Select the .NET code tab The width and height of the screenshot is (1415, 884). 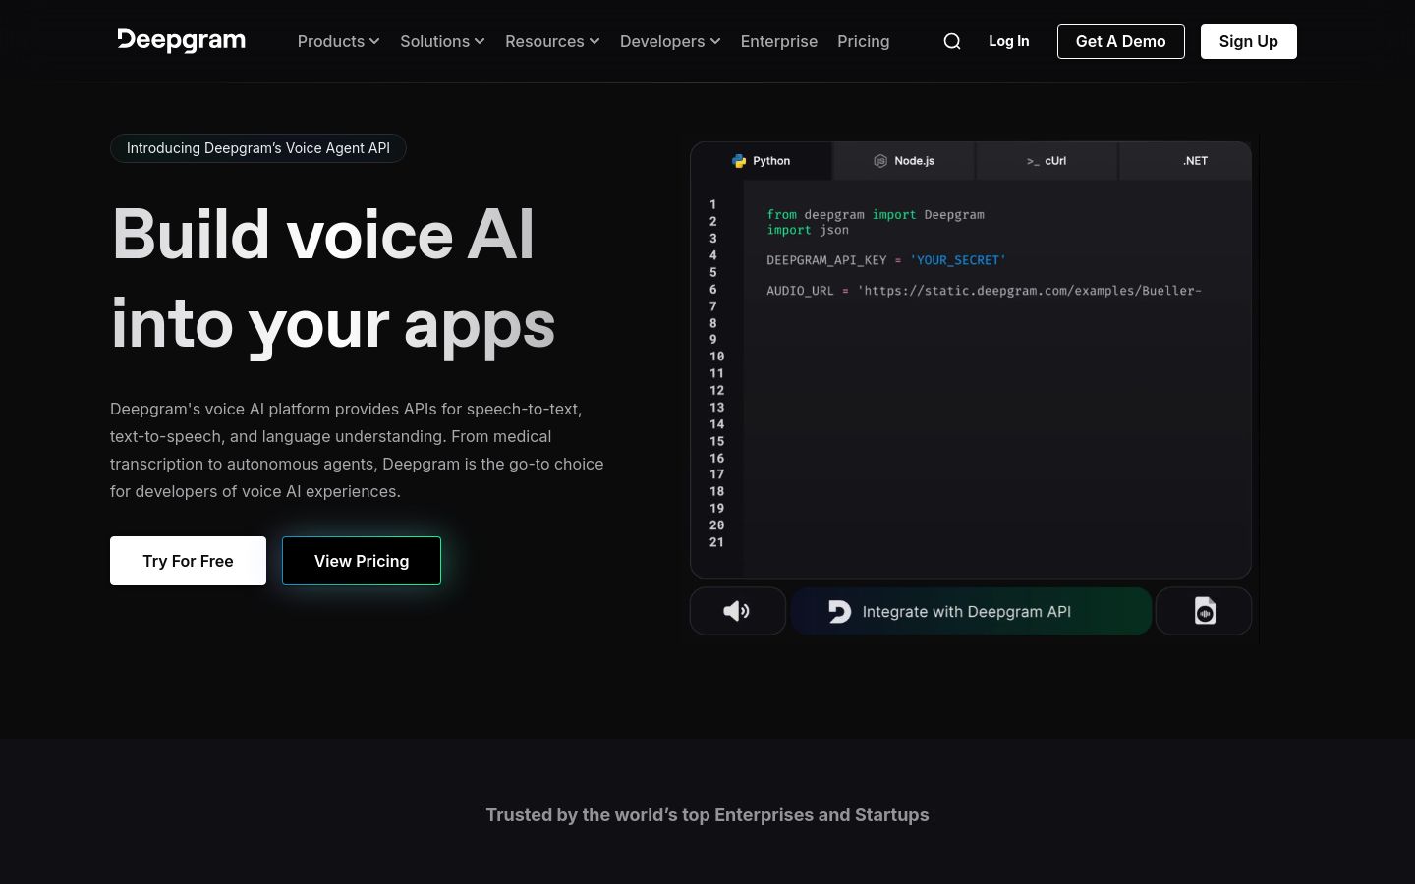coord(1185,161)
